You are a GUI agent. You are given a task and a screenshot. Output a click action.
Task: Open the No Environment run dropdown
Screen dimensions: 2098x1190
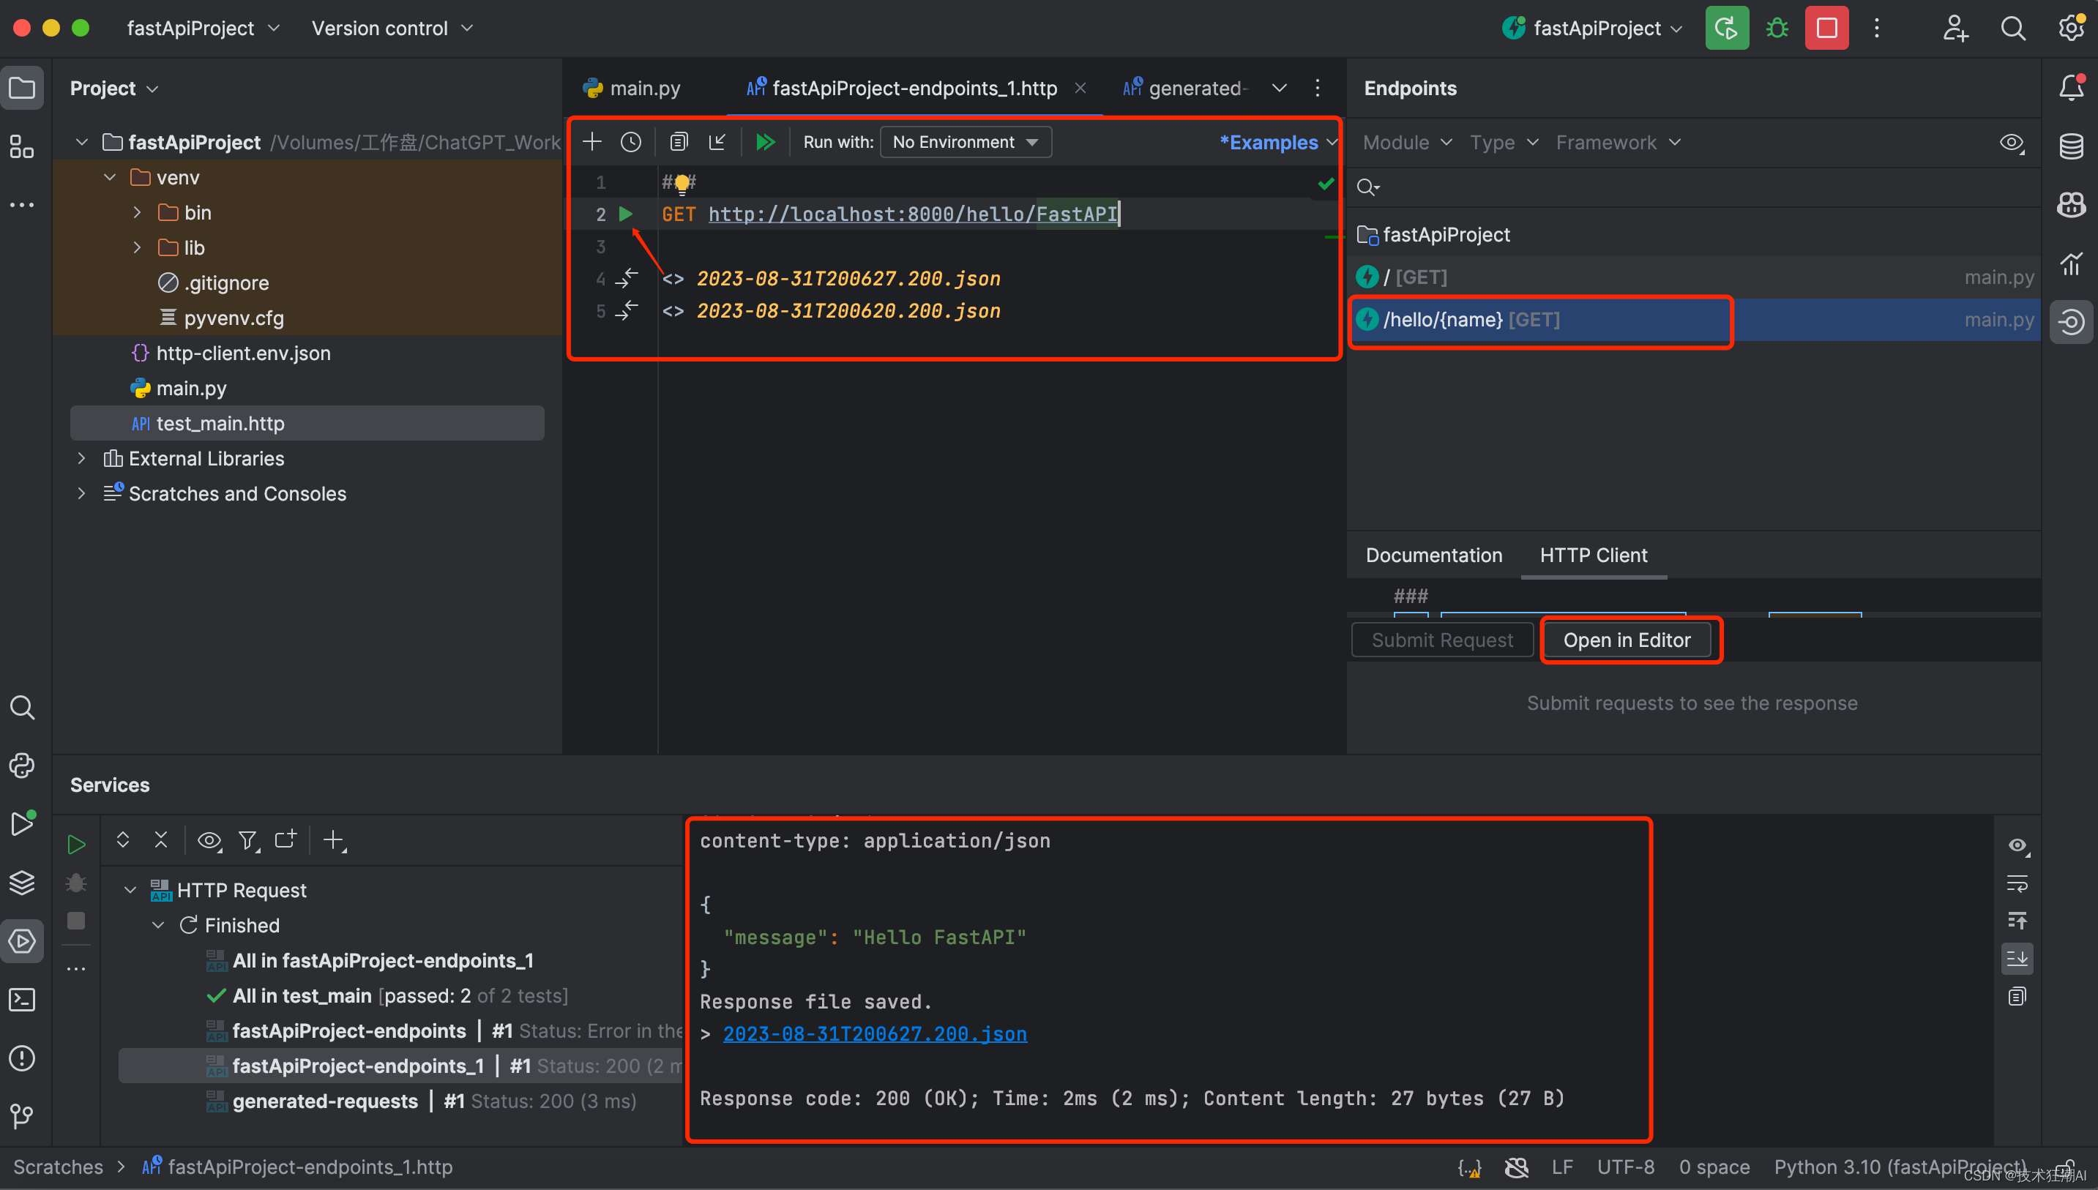966,142
